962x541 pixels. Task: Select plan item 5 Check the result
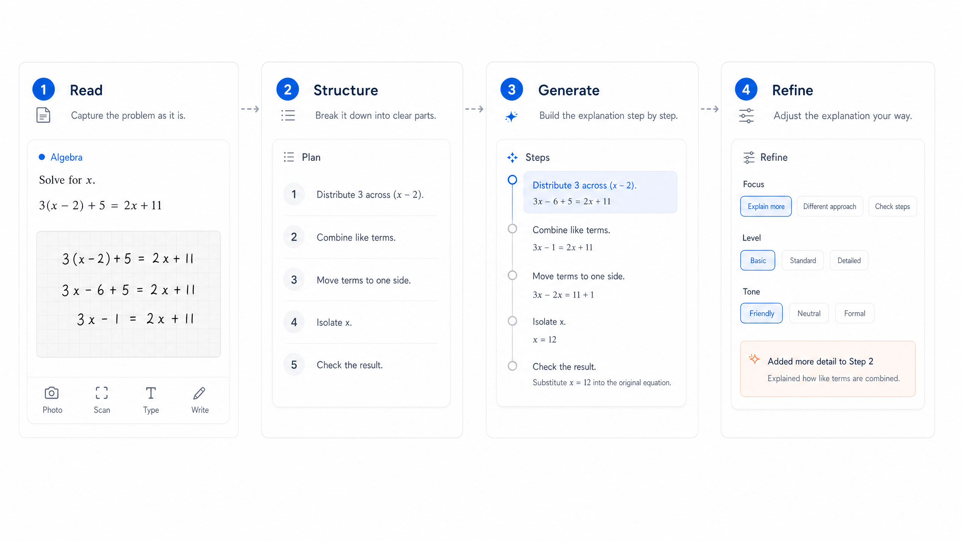(361, 365)
